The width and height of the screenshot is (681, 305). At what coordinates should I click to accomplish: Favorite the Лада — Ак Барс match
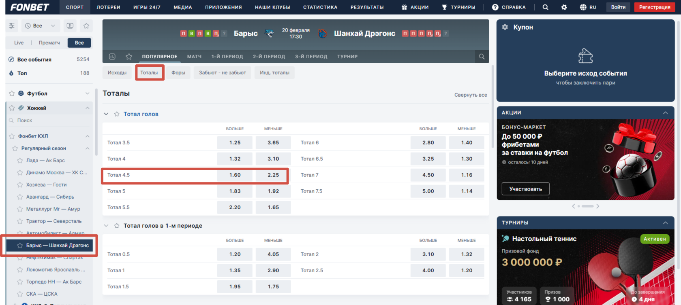coord(20,161)
